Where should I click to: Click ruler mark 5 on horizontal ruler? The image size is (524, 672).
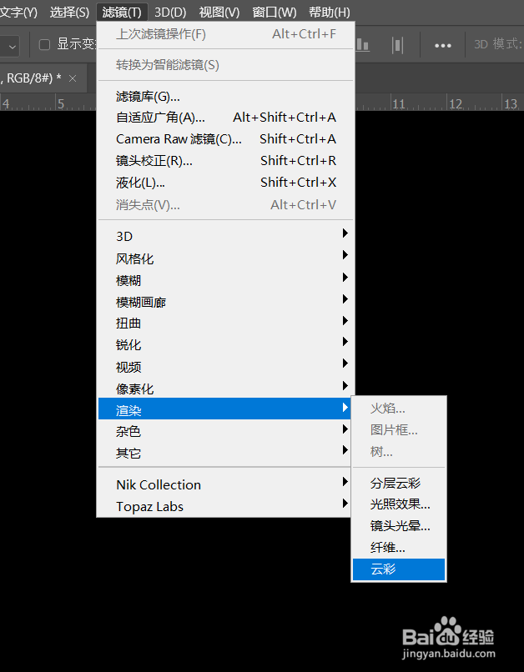[x=61, y=103]
